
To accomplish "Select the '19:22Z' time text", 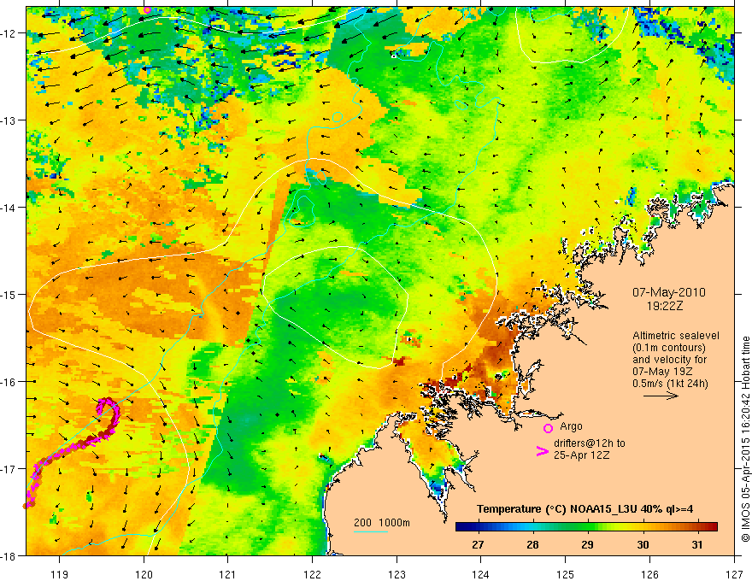I will [x=664, y=305].
